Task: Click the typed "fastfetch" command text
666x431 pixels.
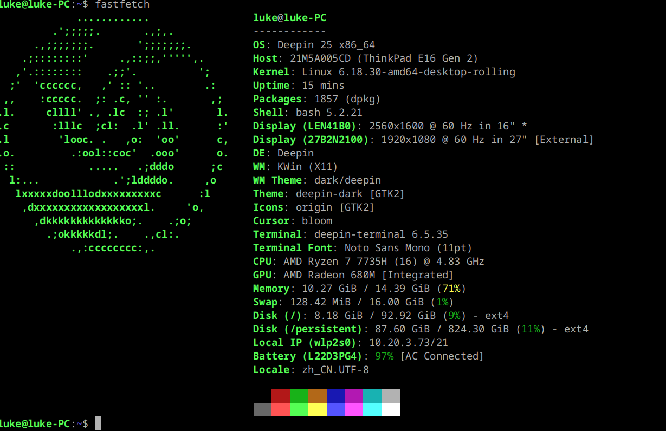Action: [x=122, y=5]
